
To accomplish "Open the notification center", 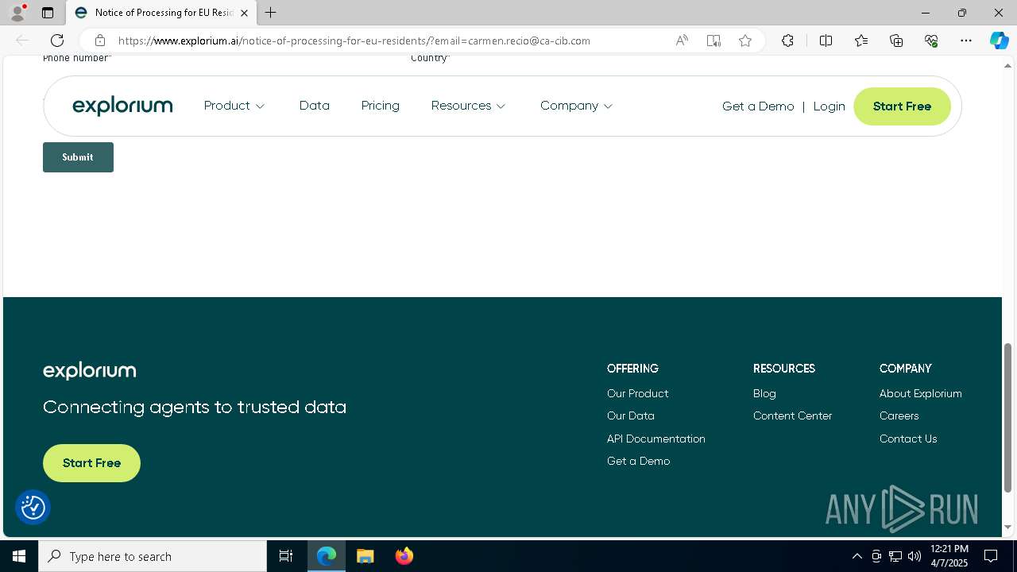I will [991, 556].
